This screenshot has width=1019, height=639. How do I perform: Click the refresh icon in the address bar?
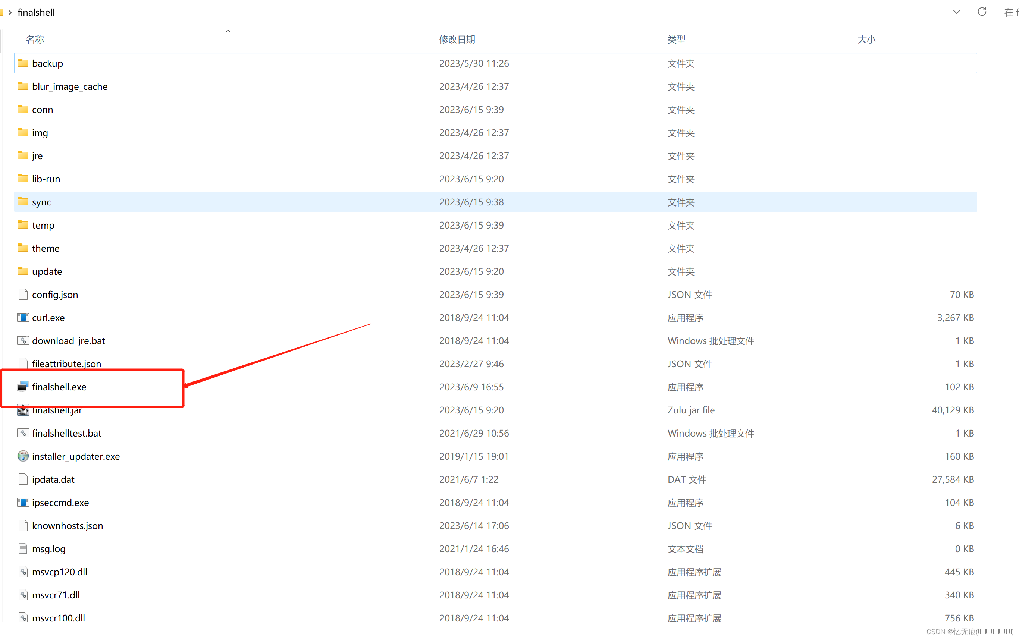coord(982,12)
